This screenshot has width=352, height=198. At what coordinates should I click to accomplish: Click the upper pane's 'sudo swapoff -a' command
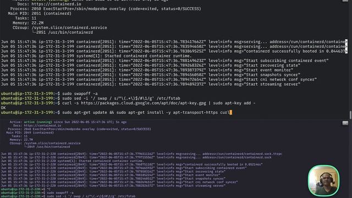pos(80,94)
